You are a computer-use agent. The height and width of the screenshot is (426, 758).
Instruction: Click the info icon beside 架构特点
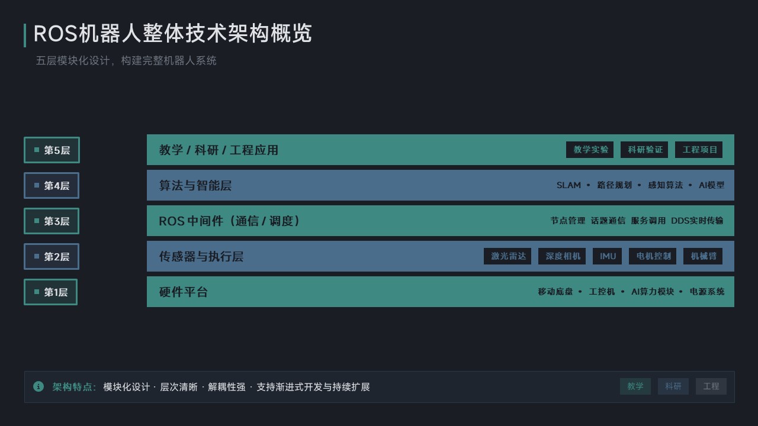38,386
